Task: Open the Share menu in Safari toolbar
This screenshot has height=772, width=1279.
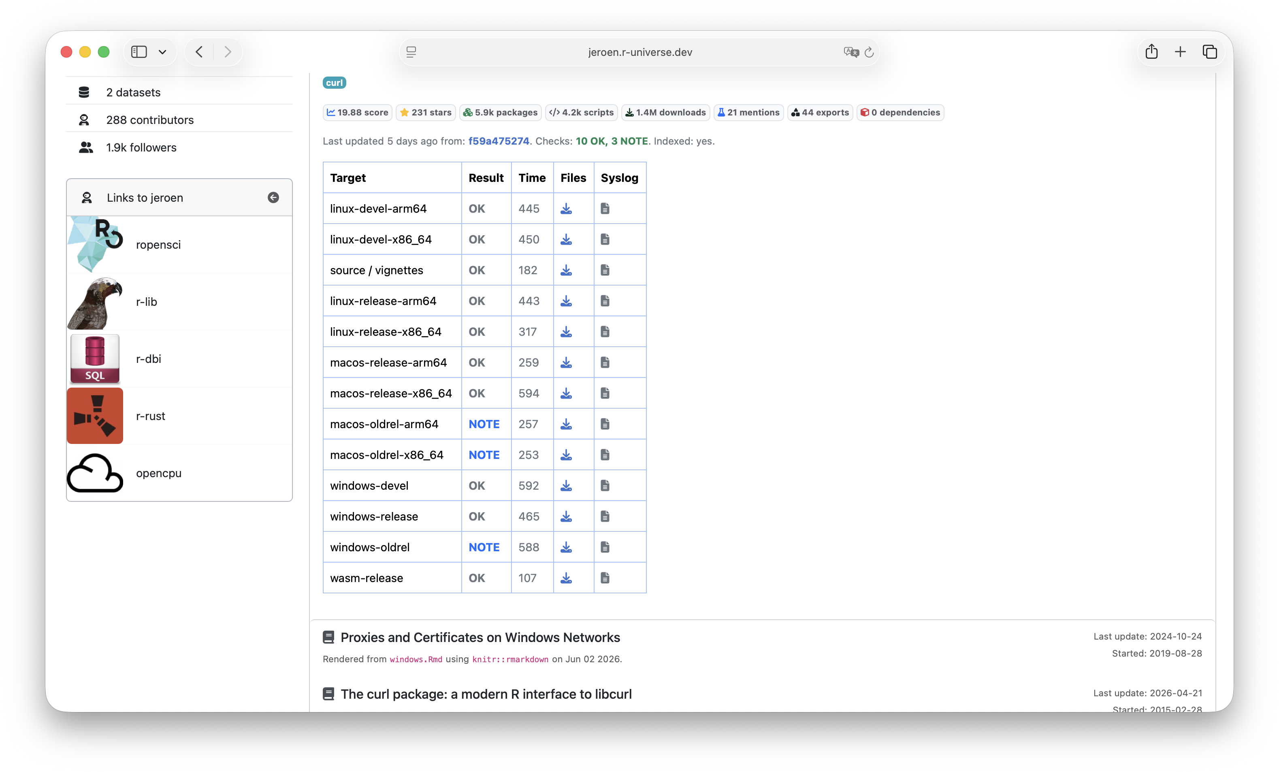Action: point(1151,51)
